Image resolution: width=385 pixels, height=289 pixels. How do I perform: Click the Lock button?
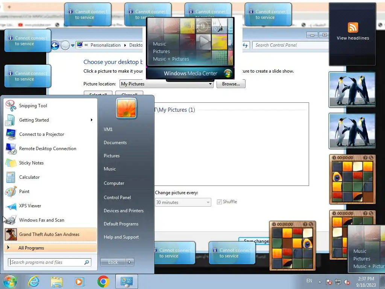click(113, 262)
